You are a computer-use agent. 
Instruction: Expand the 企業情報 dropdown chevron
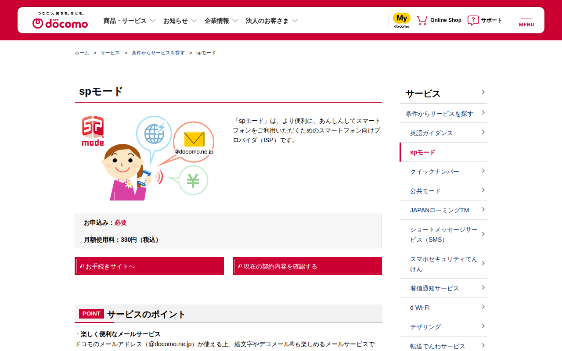(x=235, y=21)
